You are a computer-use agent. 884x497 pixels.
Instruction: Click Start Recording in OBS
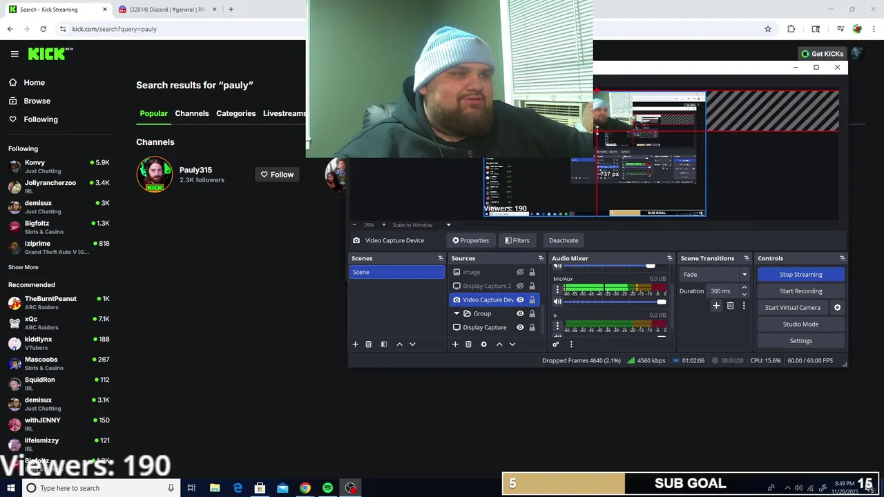800,291
